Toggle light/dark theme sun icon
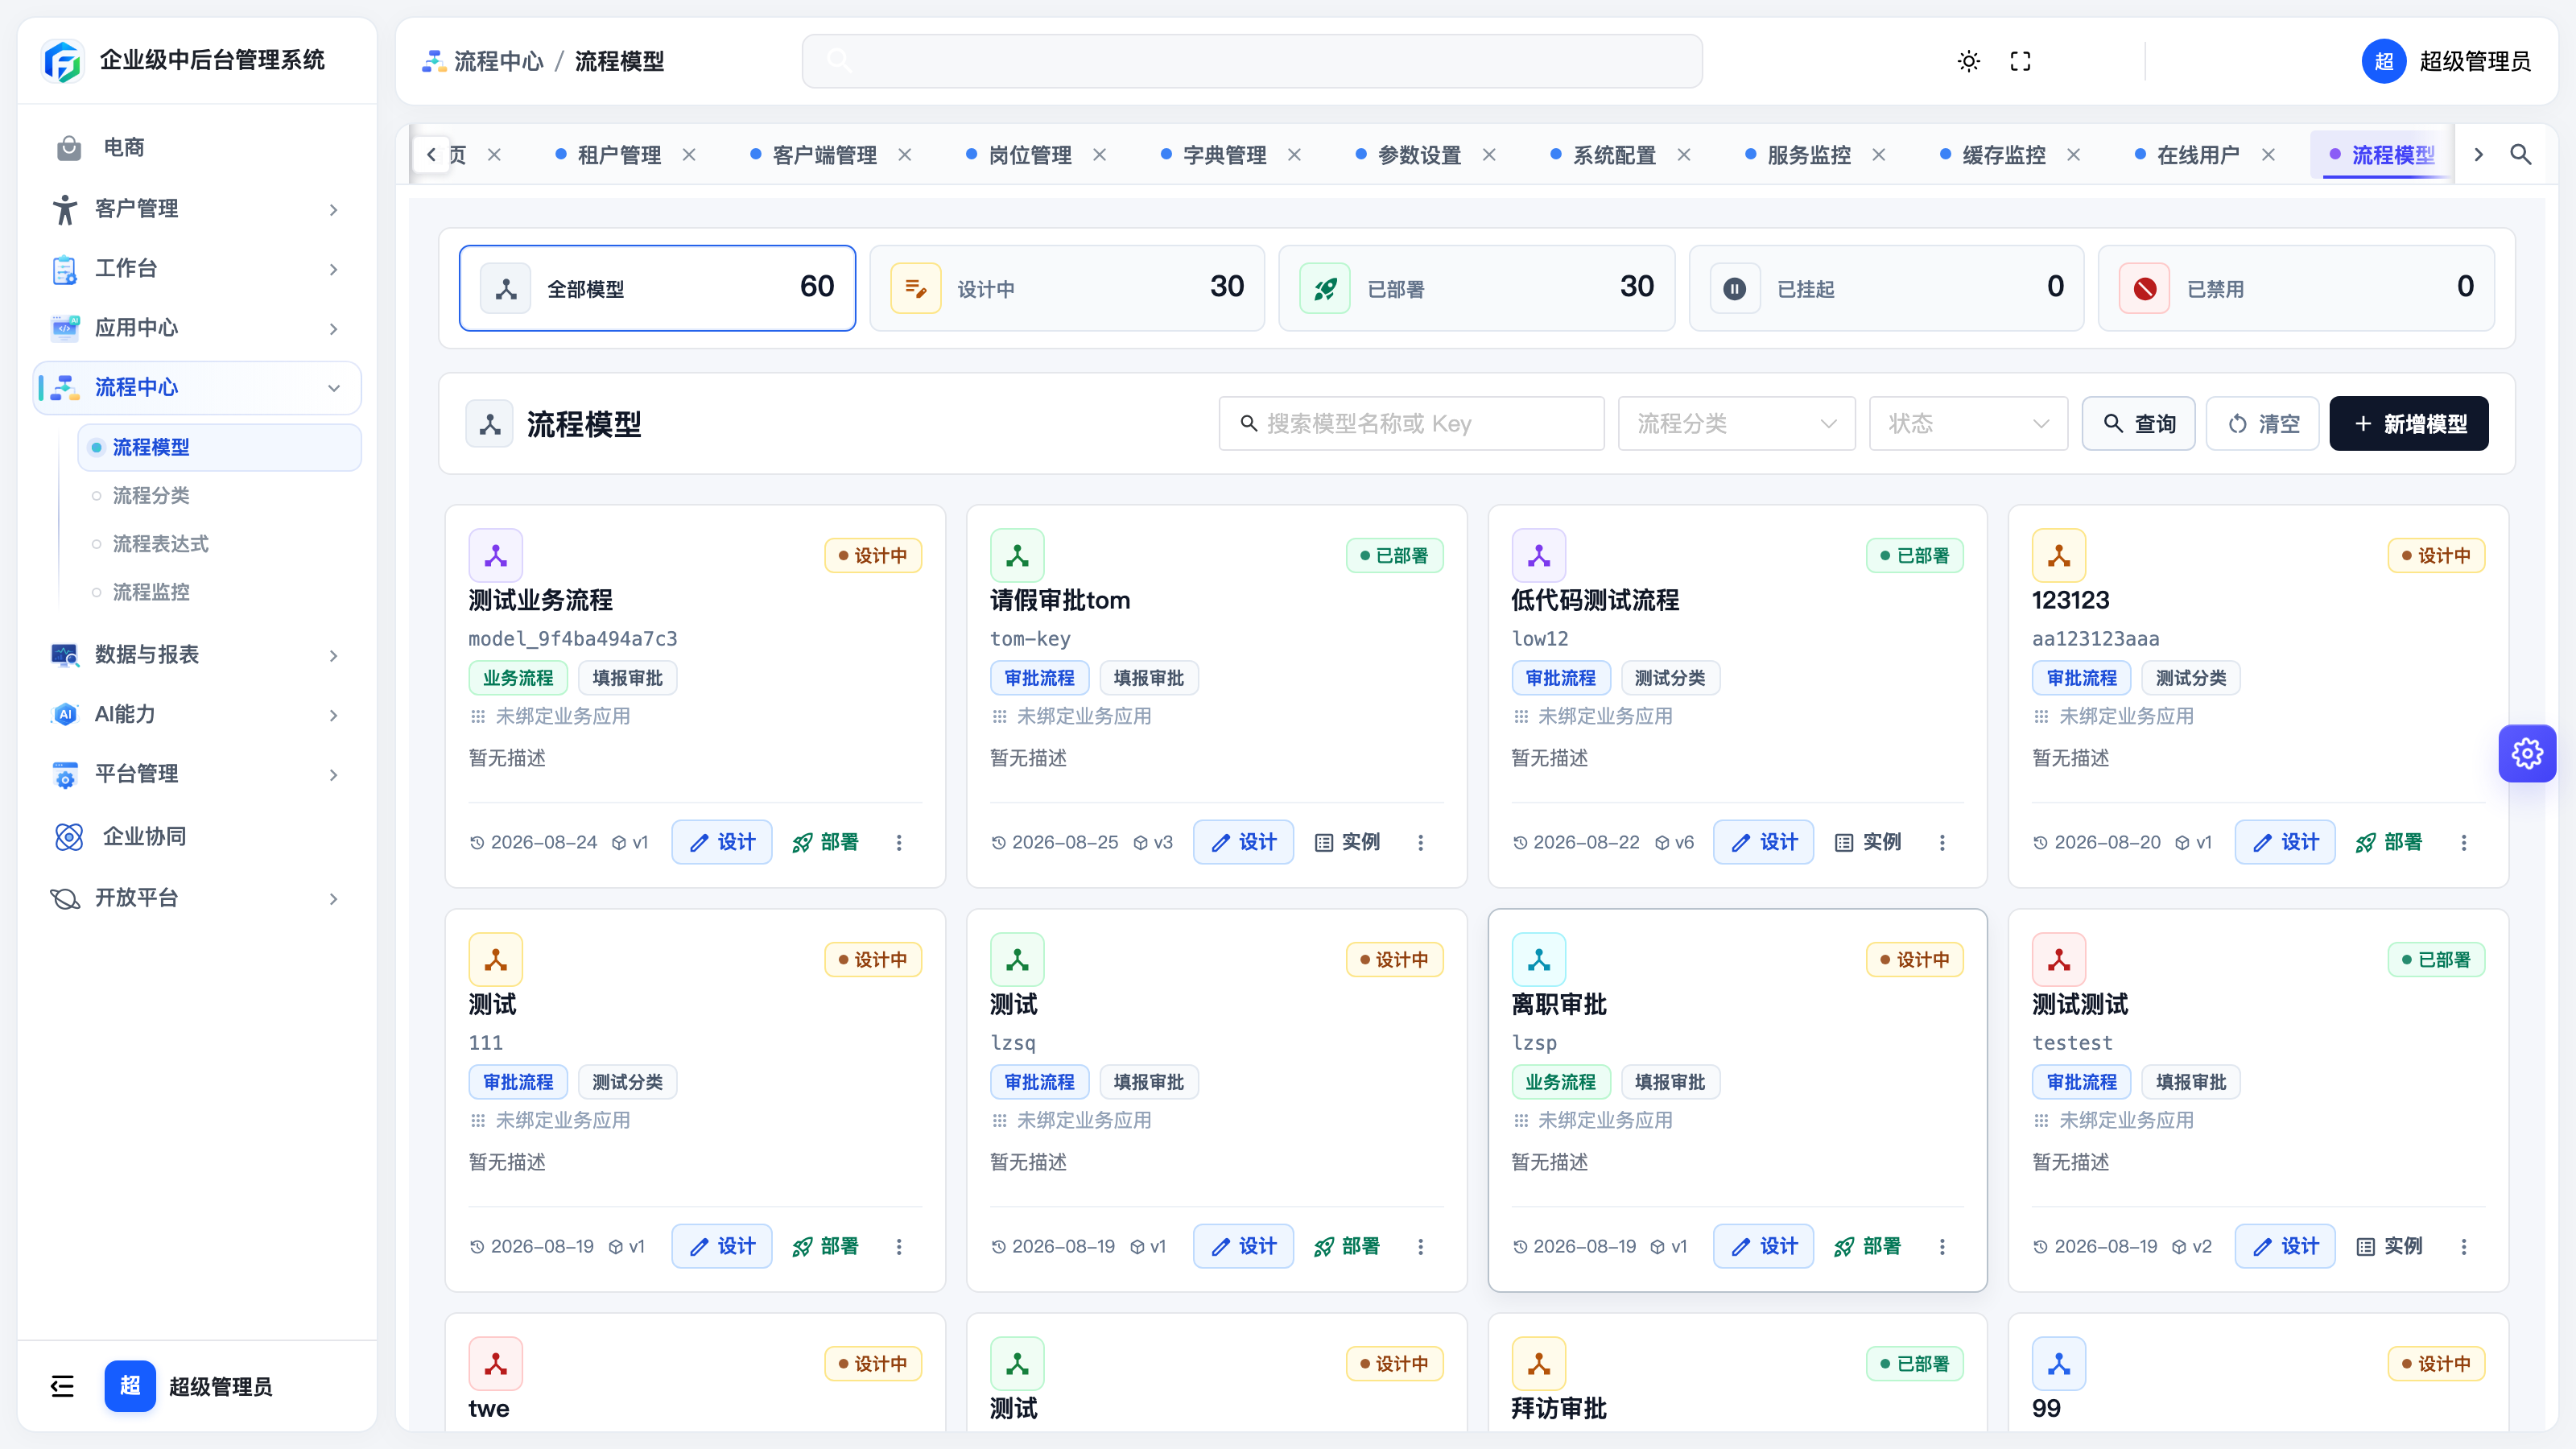 (x=1968, y=61)
